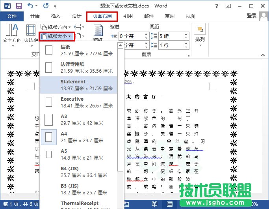Choose Statement 13.97 x 21.59 paper size
Image resolution: width=269 pixels, height=209 pixels.
click(x=79, y=85)
